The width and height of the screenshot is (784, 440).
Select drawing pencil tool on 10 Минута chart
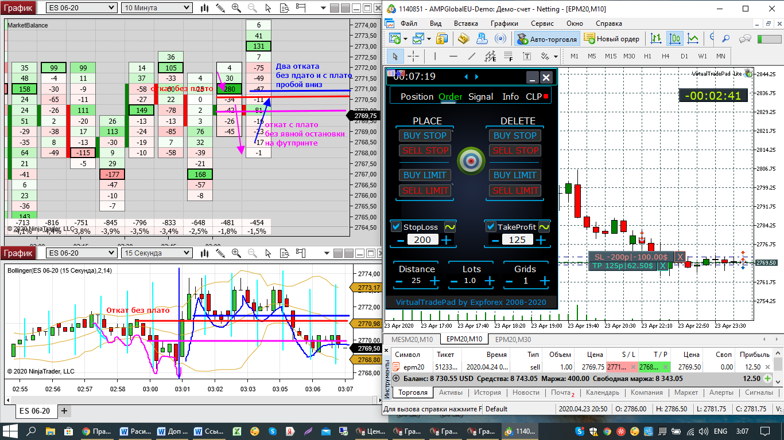[x=220, y=8]
